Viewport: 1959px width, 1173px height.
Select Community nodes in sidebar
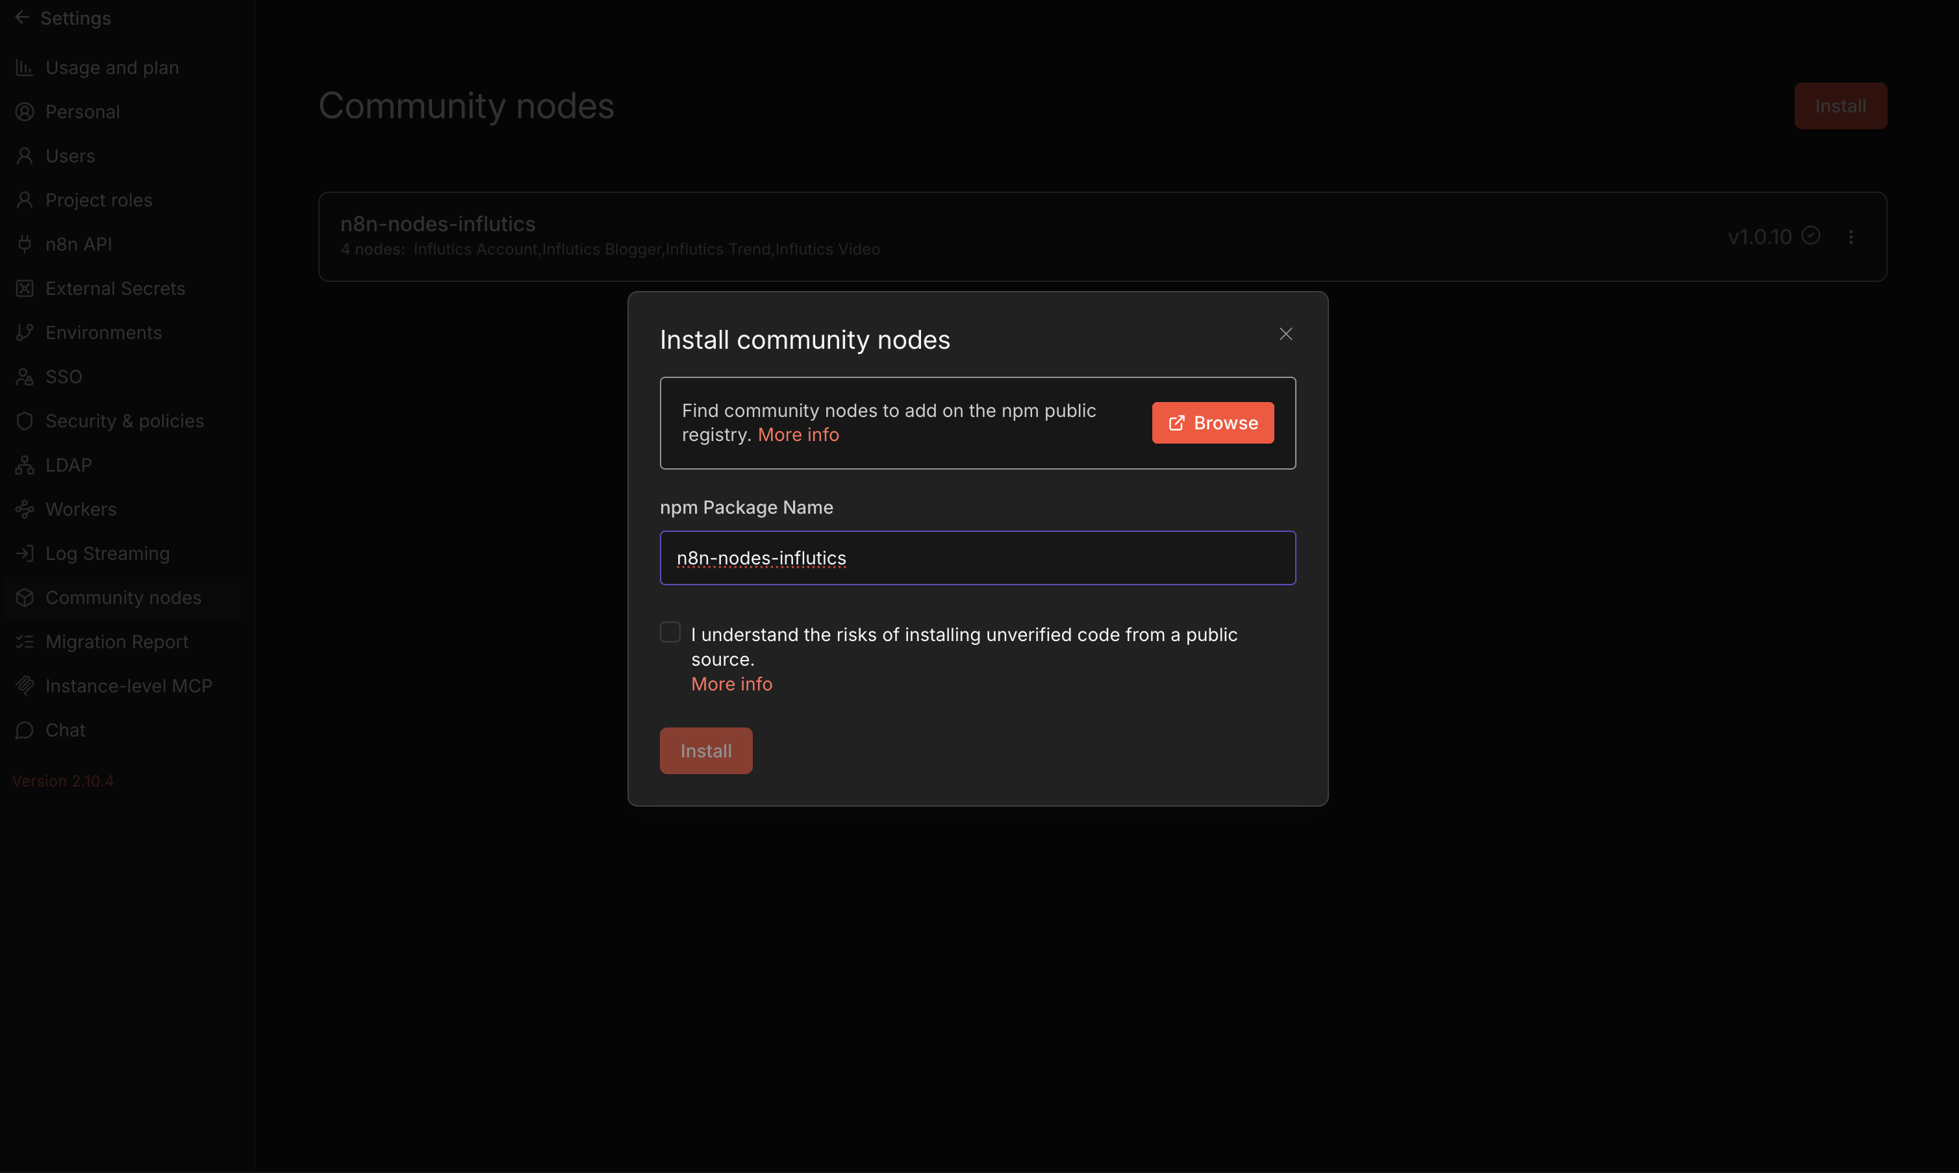coord(125,598)
